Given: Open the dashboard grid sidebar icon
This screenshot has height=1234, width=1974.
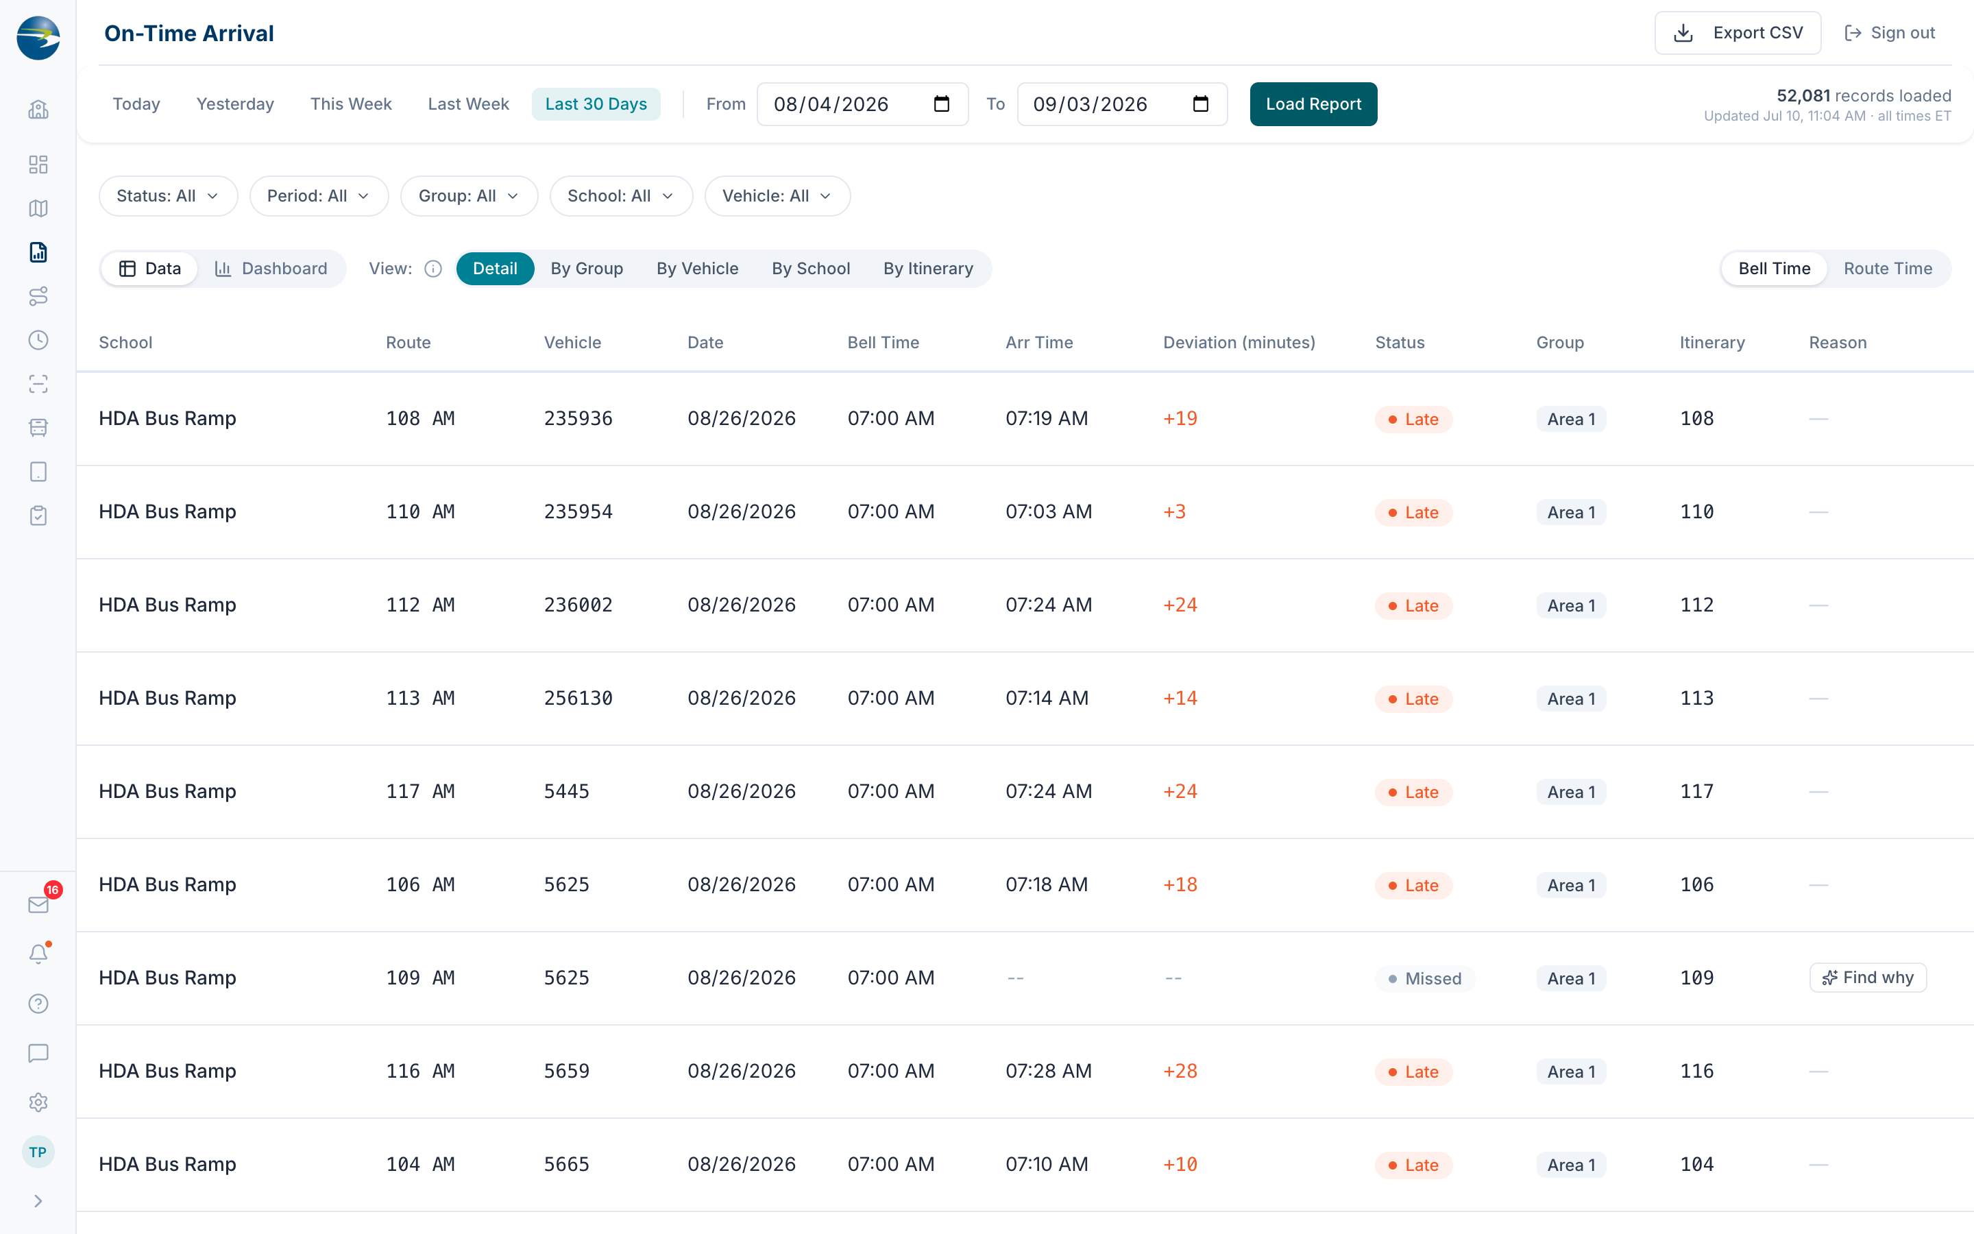Looking at the screenshot, I should click(38, 164).
